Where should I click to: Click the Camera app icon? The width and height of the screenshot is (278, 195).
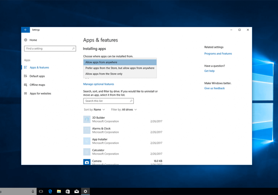(x=87, y=162)
